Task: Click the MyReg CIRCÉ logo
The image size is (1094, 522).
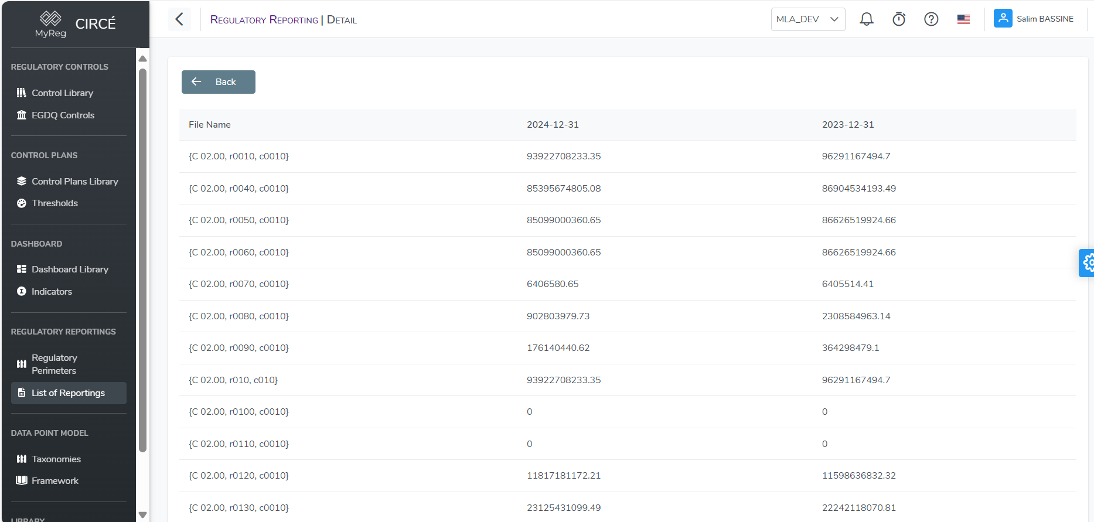Action: tap(75, 24)
